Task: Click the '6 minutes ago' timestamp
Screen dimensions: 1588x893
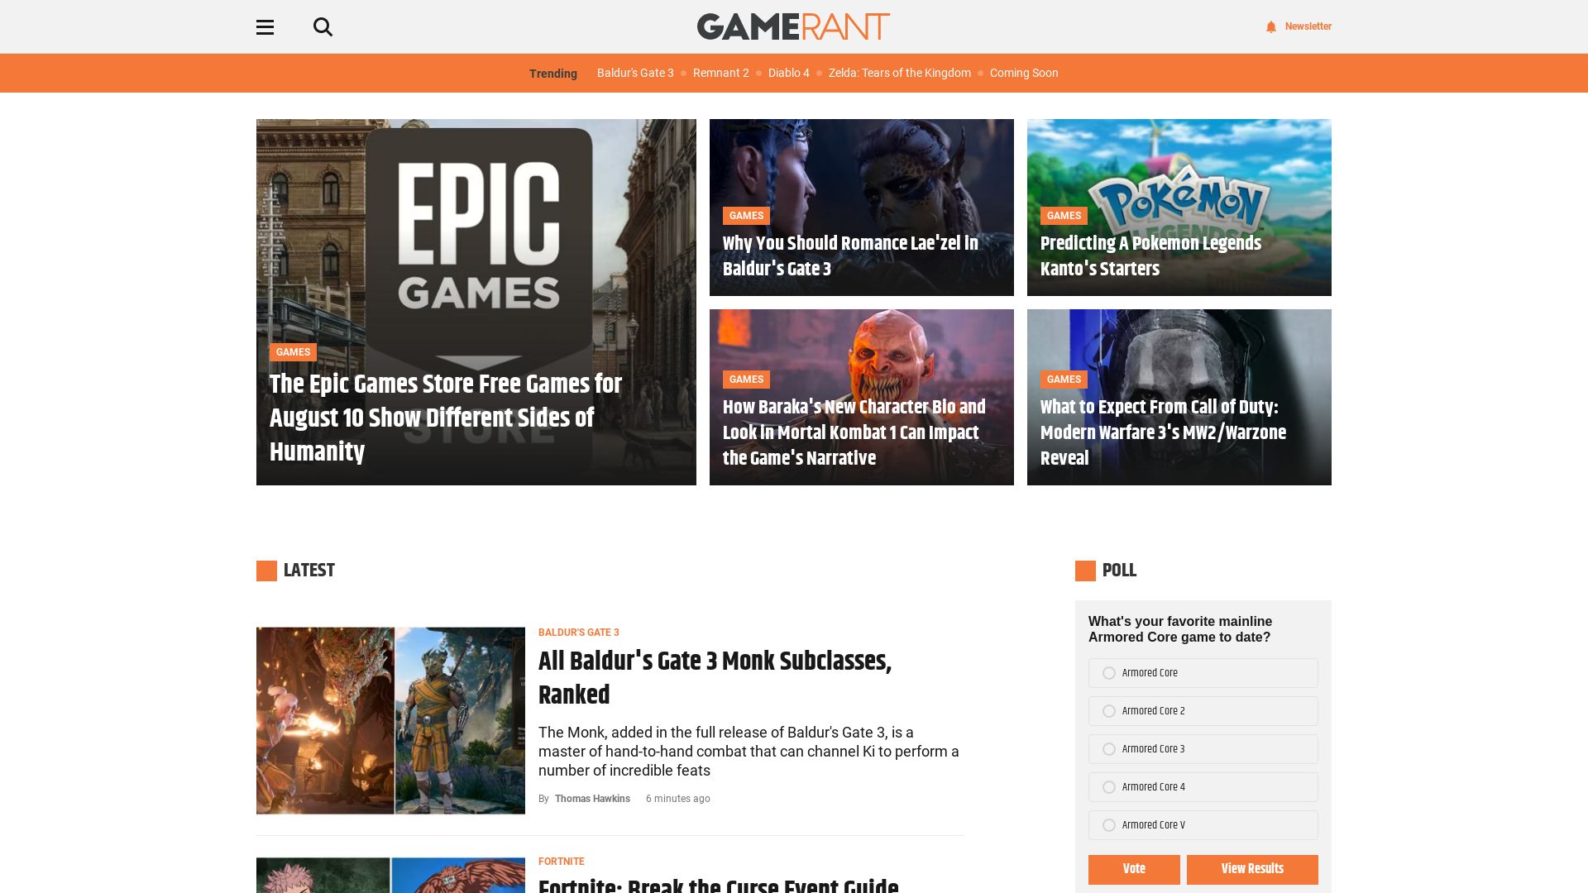Action: tap(677, 799)
